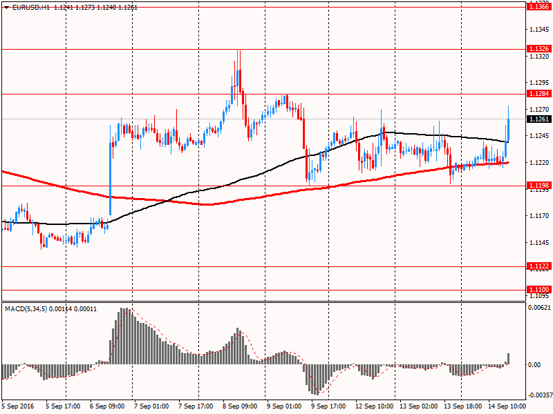Click the triangle arrow beside EURUSD,H1 title
Screen dimensions: 553x414
pyautogui.click(x=6, y=6)
